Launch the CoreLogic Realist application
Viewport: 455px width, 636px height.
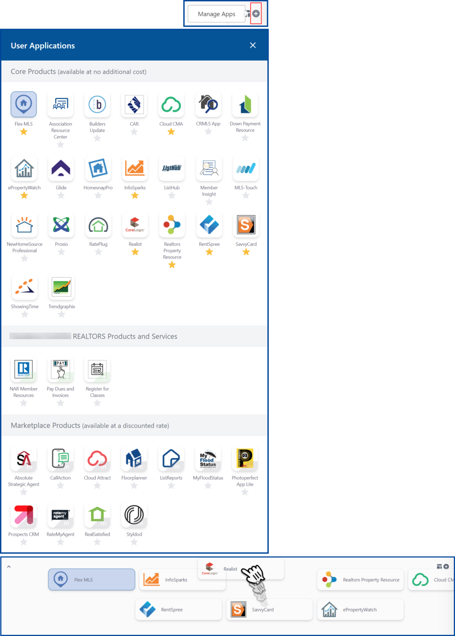tap(134, 225)
